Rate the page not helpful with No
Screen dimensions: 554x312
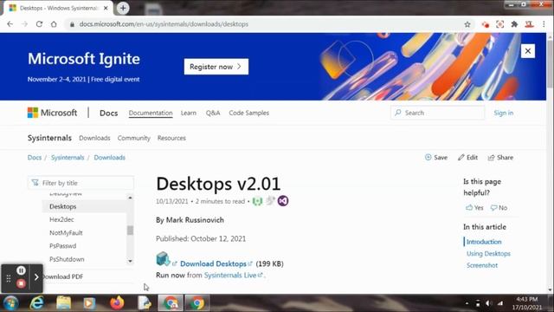coord(499,208)
